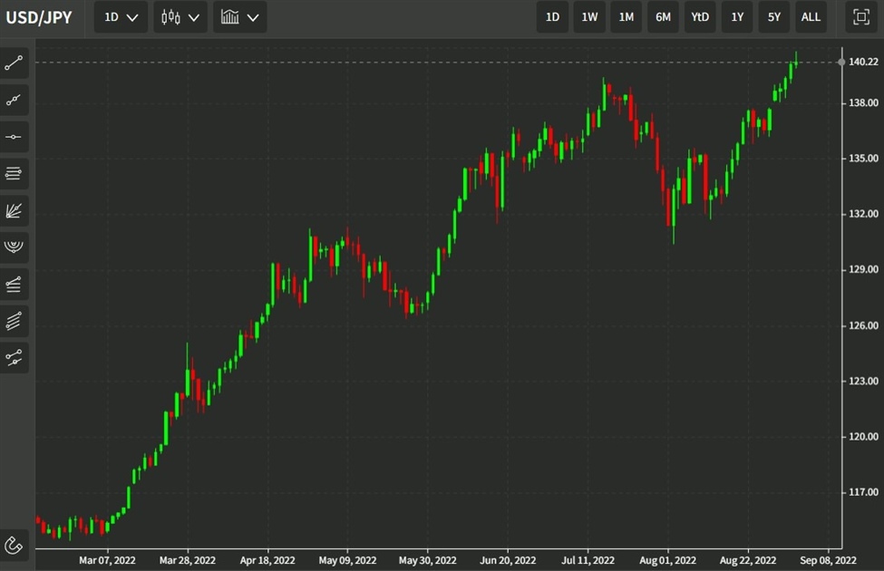Pick the Fibonacci arcs drawing tool
The height and width of the screenshot is (571, 884).
pos(14,247)
